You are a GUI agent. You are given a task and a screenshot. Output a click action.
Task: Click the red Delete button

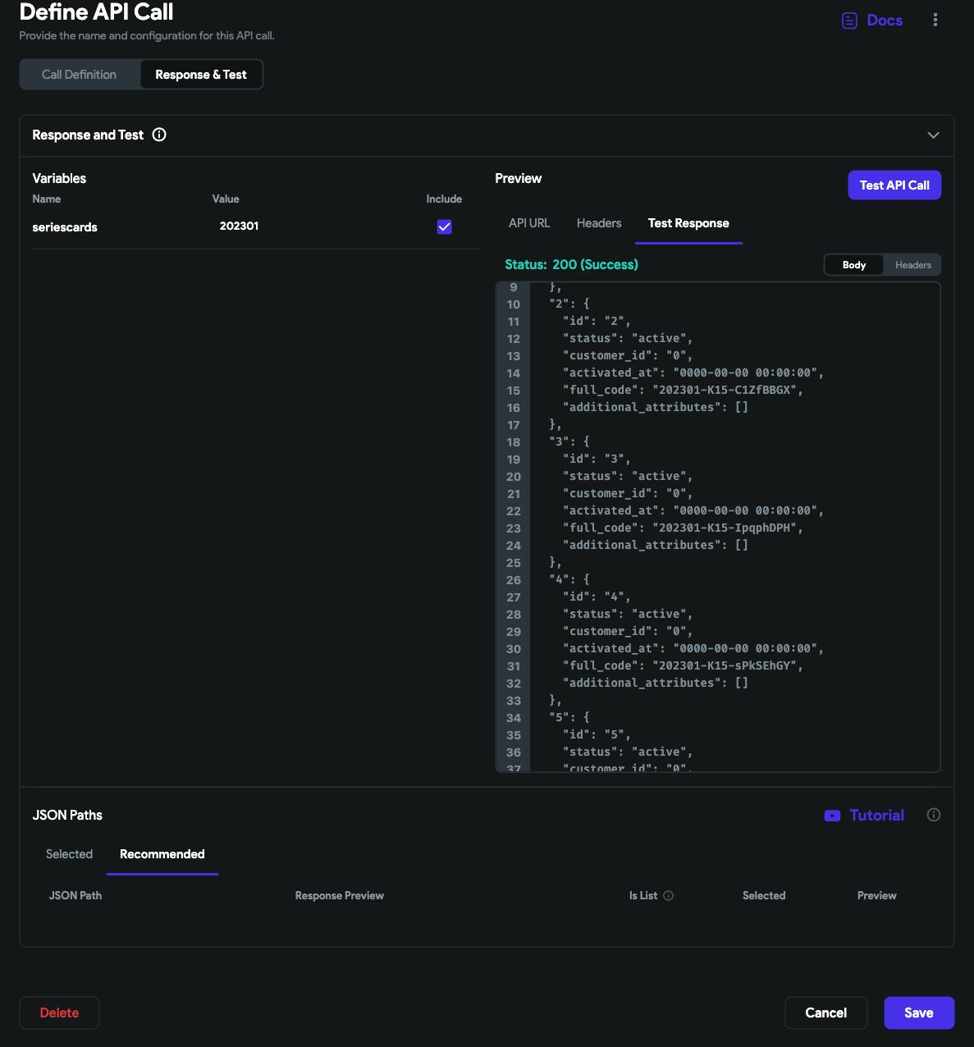pos(59,1013)
